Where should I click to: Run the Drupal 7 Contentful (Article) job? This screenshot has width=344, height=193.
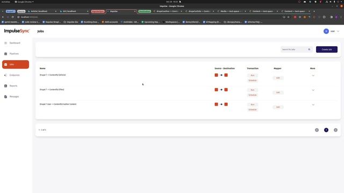point(253,75)
